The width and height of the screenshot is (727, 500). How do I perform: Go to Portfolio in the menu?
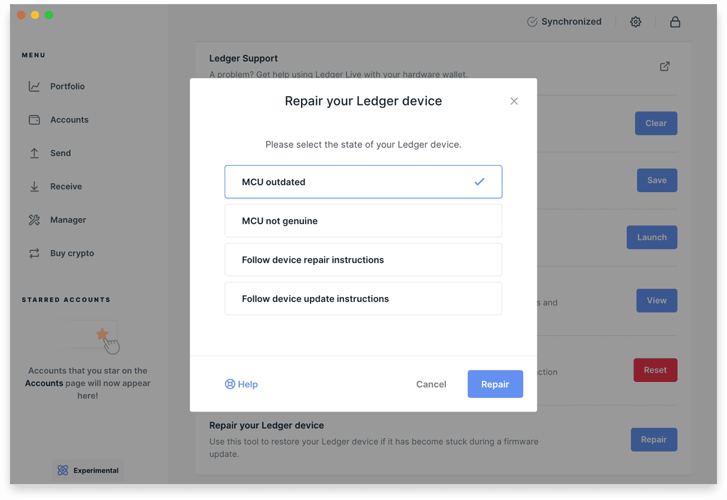point(68,86)
